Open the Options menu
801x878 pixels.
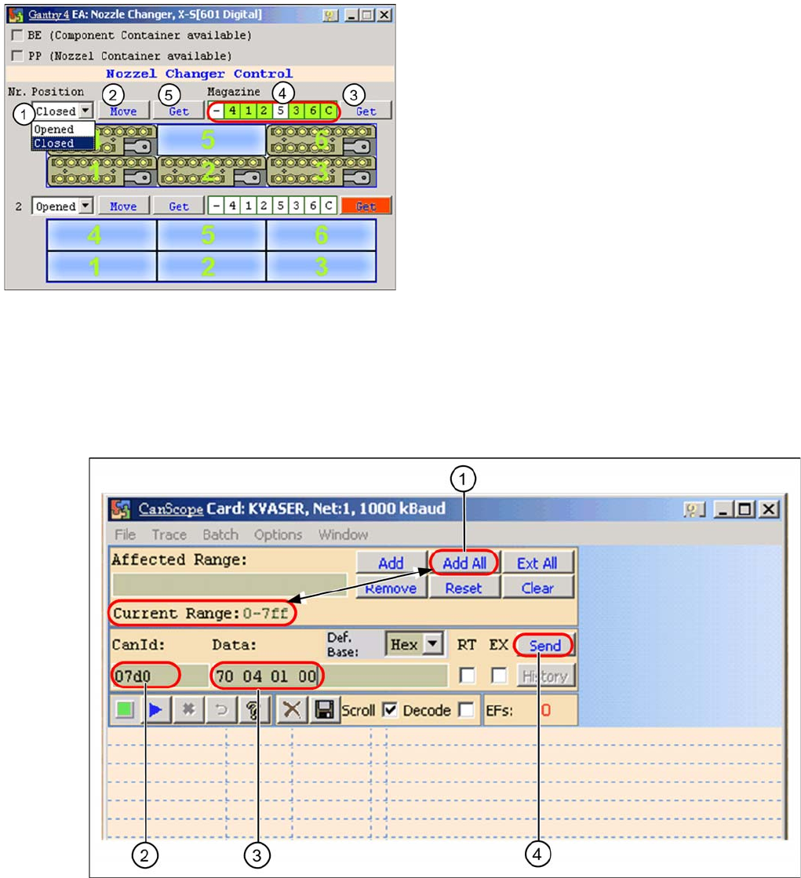click(x=279, y=535)
